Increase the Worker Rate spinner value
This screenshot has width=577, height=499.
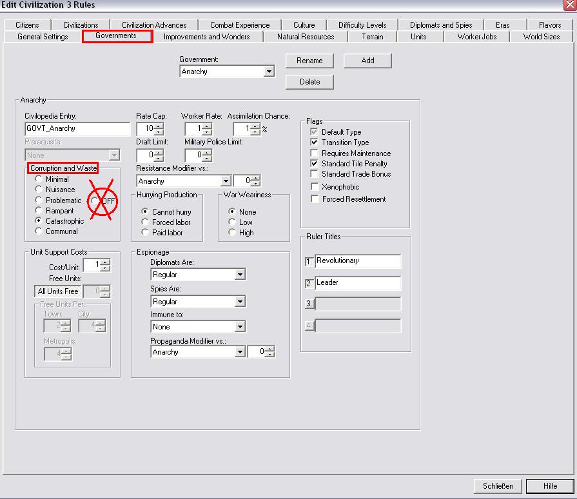[x=207, y=126]
